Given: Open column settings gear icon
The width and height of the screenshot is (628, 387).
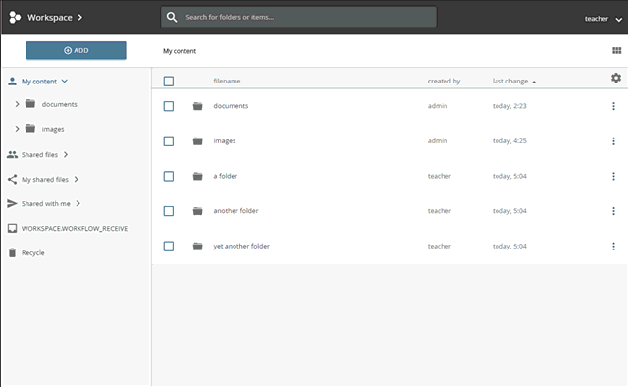Looking at the screenshot, I should click(x=616, y=78).
